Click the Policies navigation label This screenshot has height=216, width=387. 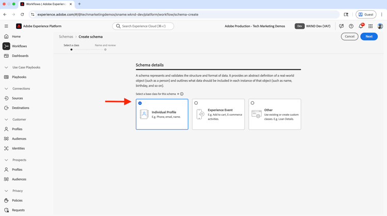(17, 201)
